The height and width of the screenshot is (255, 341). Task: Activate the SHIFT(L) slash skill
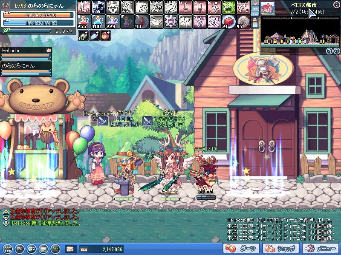171,7
